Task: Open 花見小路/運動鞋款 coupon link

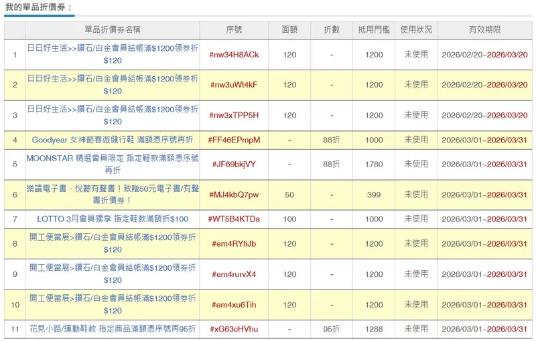Action: tap(113, 329)
